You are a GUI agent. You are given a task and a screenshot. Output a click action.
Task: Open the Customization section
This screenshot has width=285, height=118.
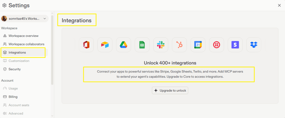pyautogui.click(x=24, y=61)
